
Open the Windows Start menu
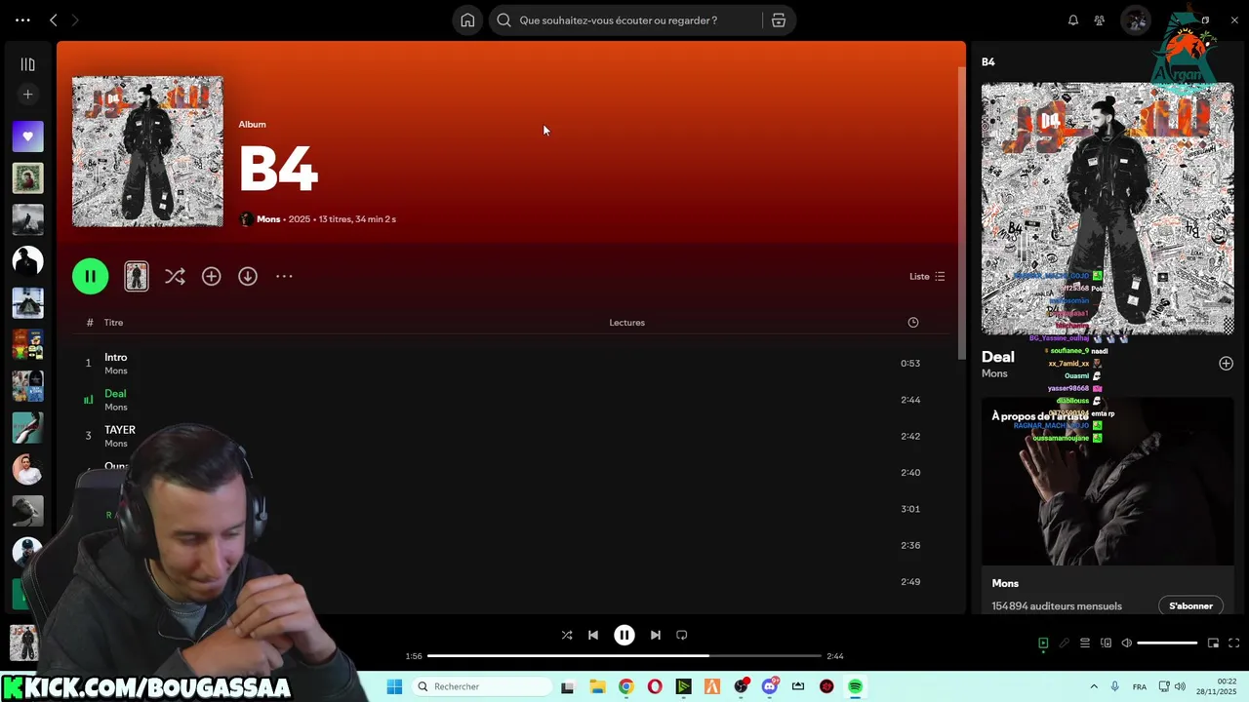pos(394,686)
